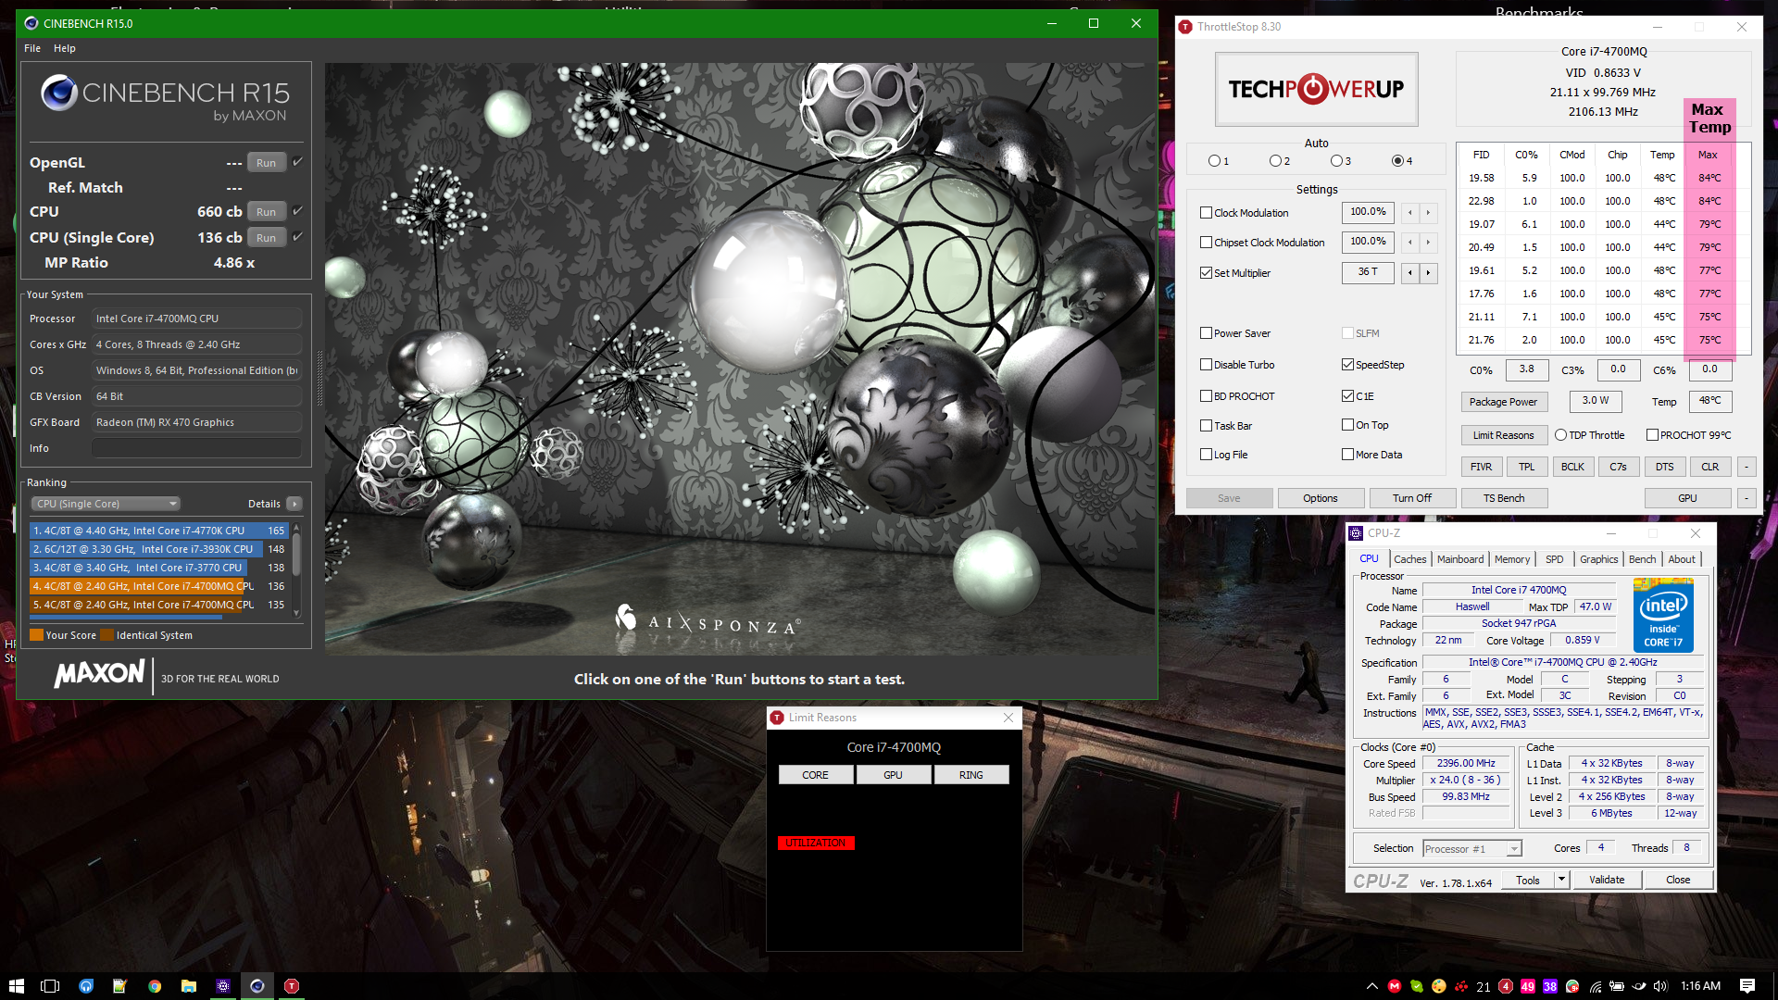
Task: Open the red molecule tray icon
Action: 1461,986
